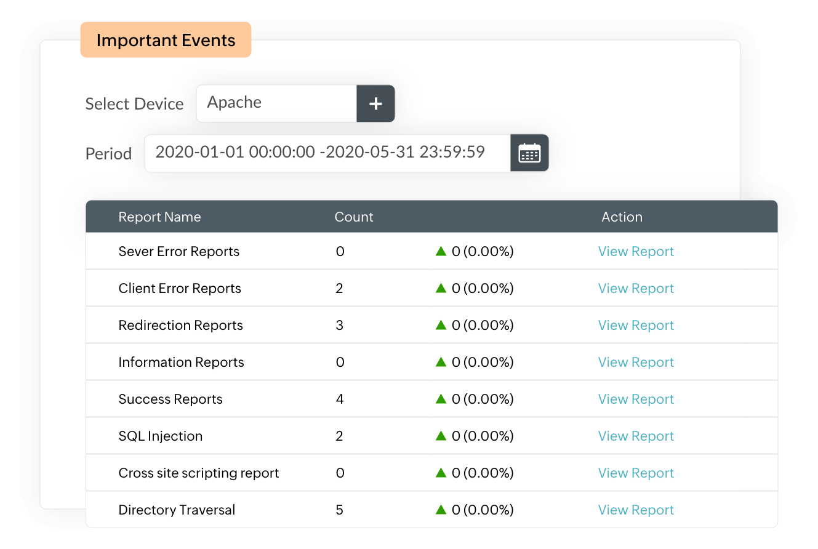This screenshot has height=549, width=818.
Task: Select the SQL Injection row name
Action: click(160, 436)
